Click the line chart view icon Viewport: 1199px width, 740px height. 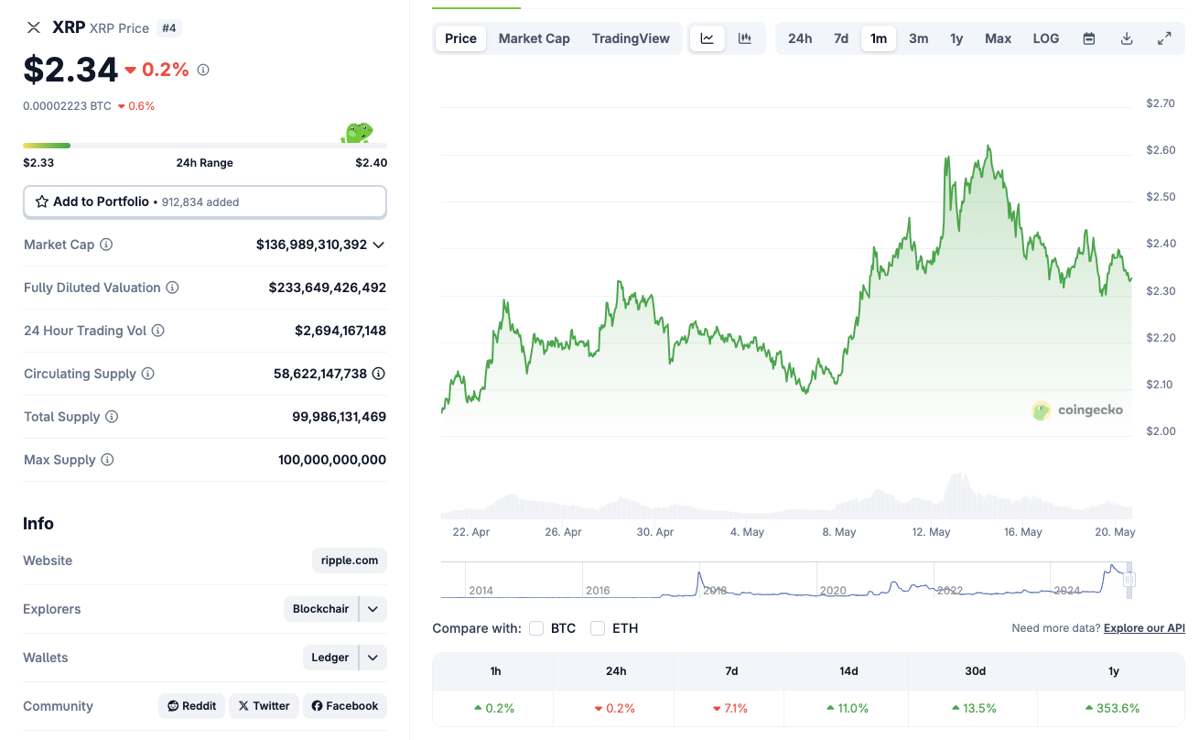(x=708, y=38)
